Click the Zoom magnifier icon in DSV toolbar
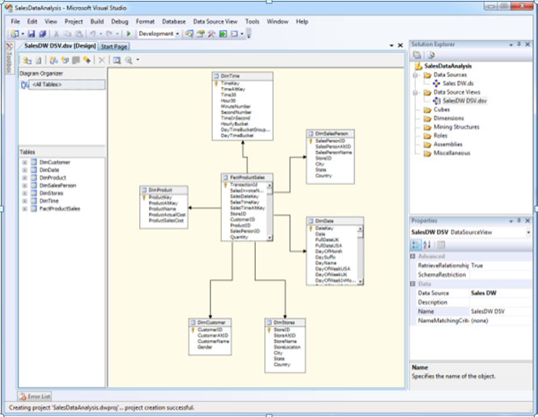The width and height of the screenshot is (538, 417). tap(129, 61)
